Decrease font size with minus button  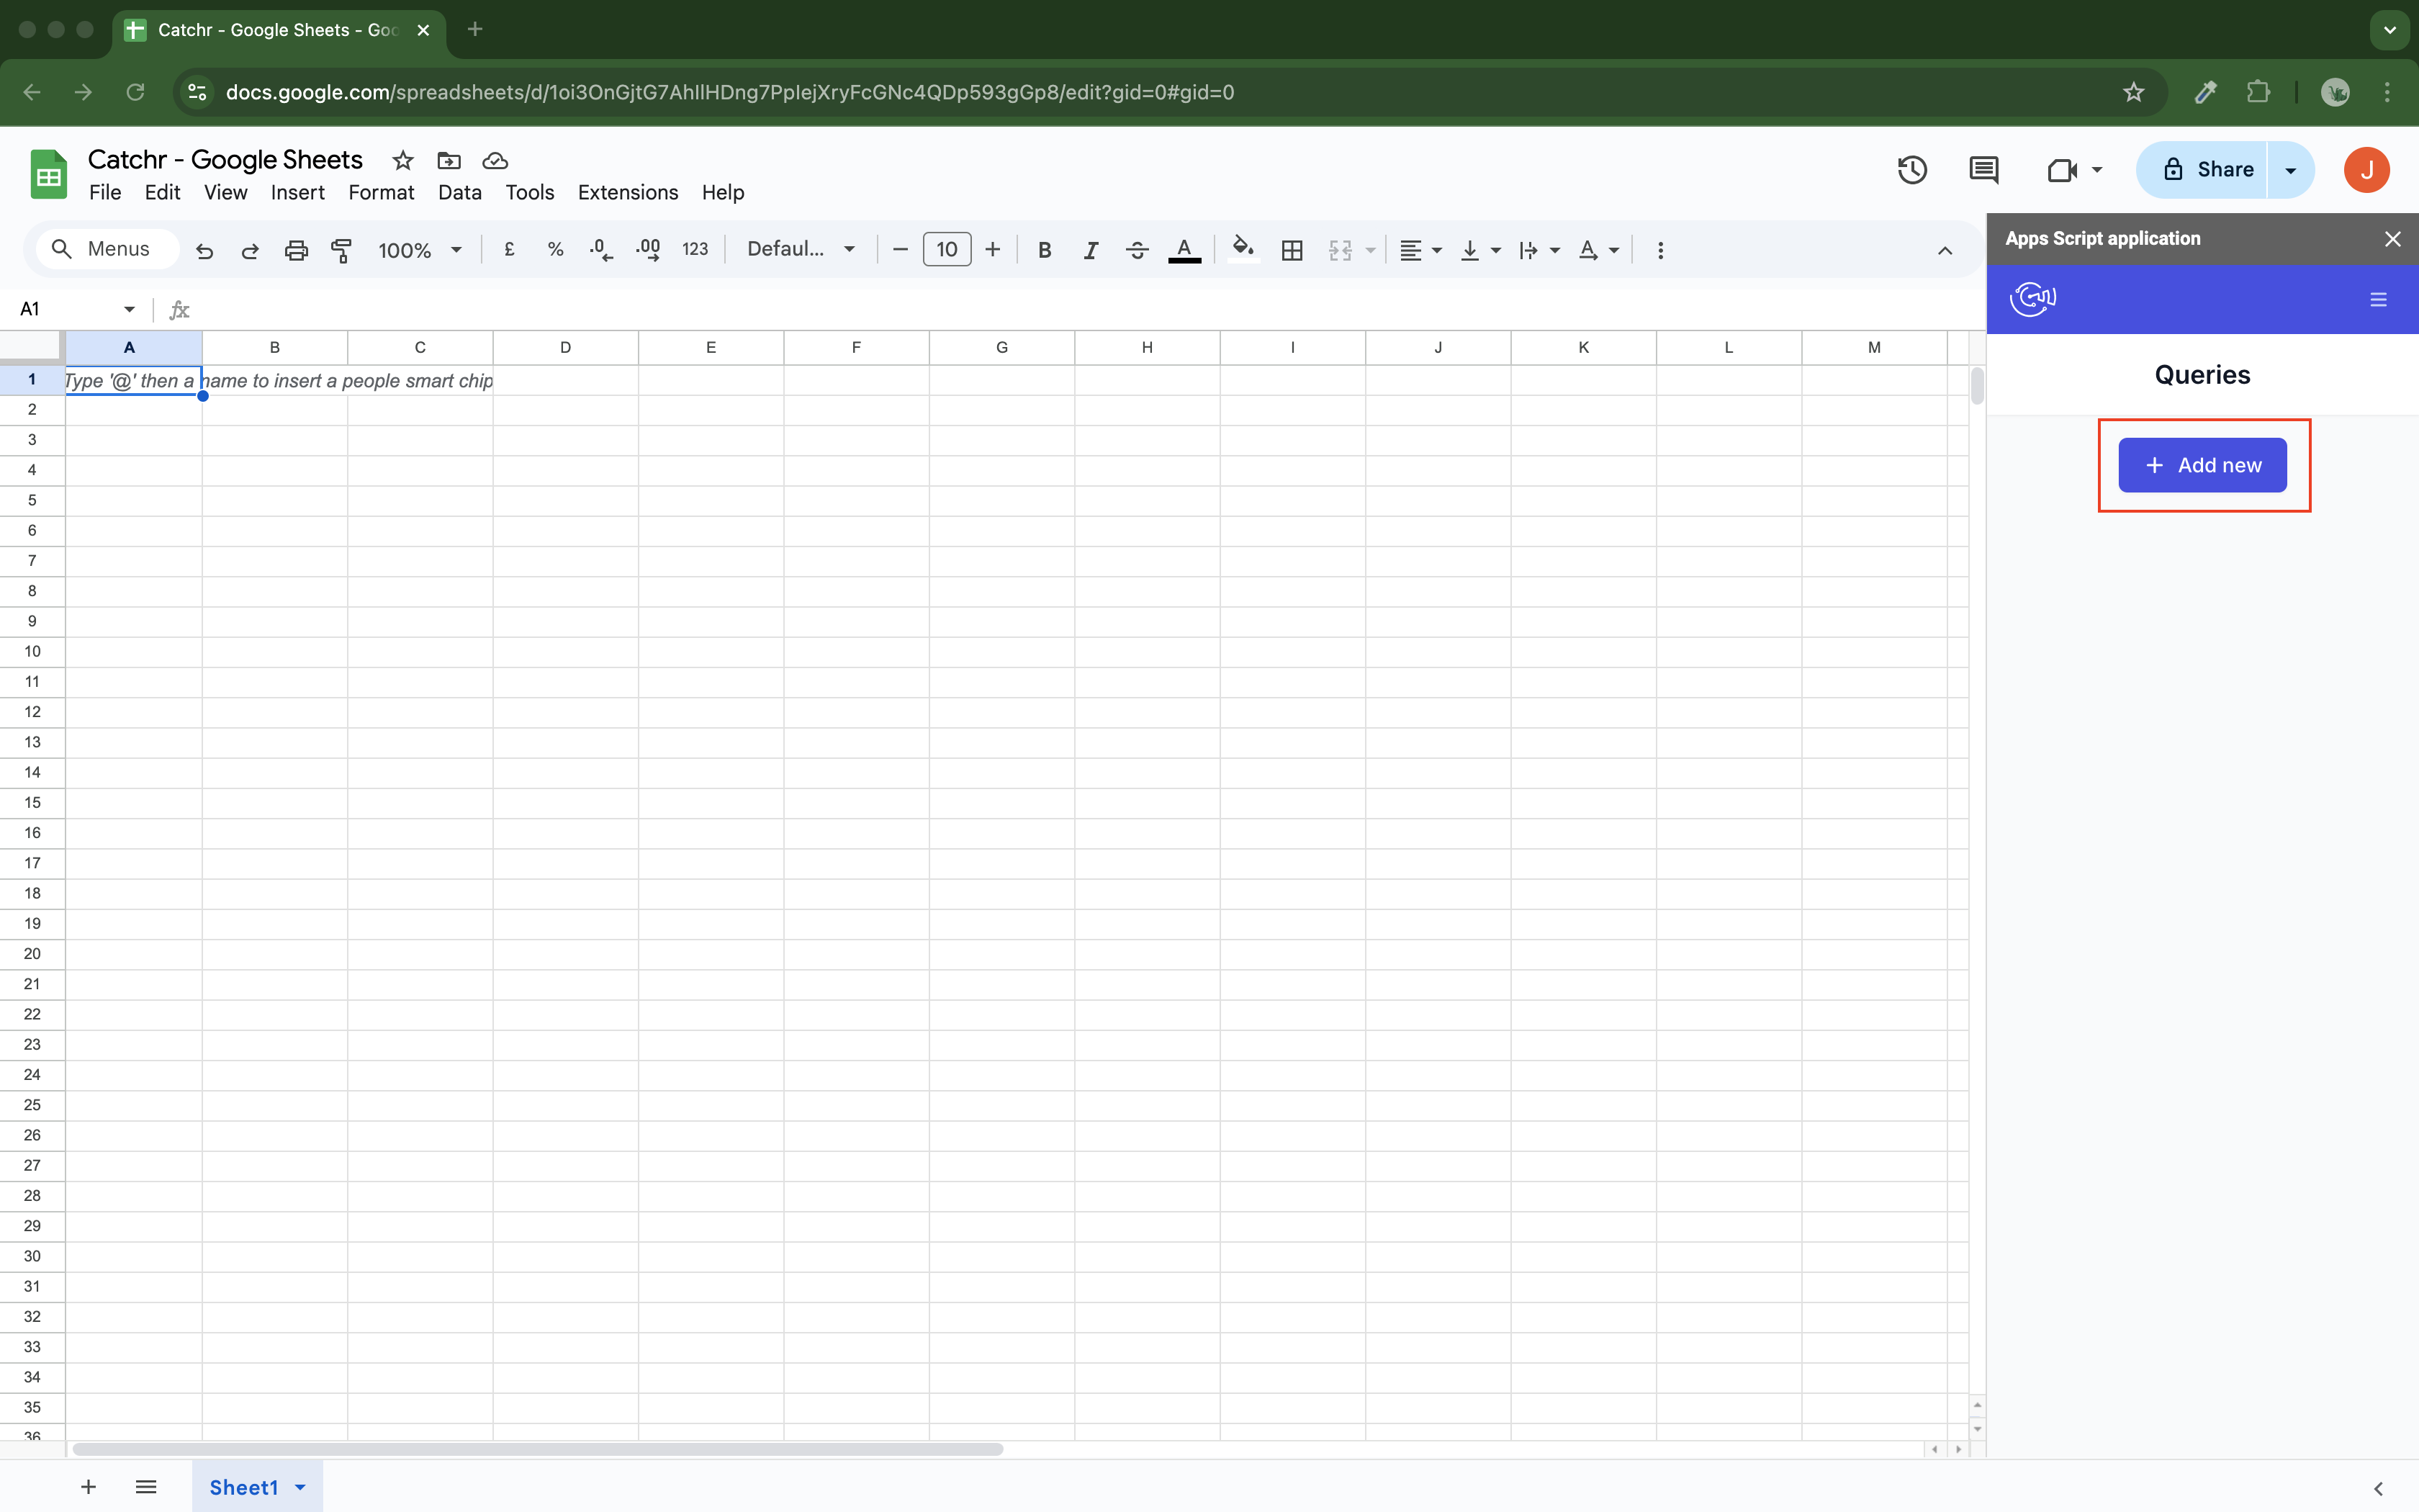pos(900,250)
